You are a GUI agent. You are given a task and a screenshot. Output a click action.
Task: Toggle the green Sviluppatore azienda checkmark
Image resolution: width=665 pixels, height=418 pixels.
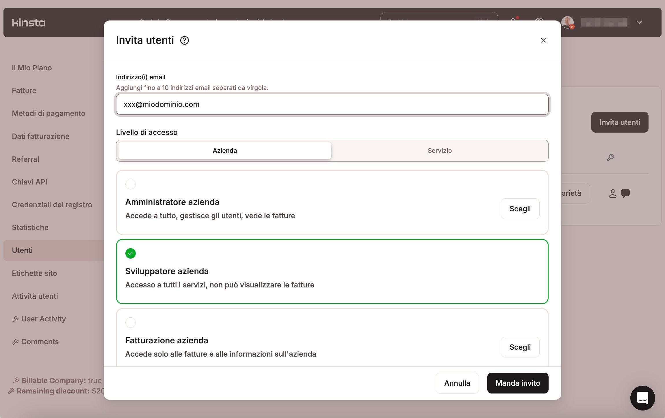tap(131, 253)
